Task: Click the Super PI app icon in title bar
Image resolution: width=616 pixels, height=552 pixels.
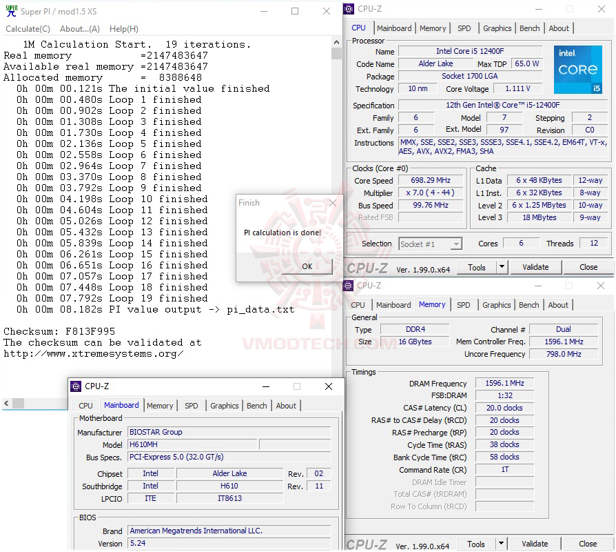Action: click(x=12, y=11)
